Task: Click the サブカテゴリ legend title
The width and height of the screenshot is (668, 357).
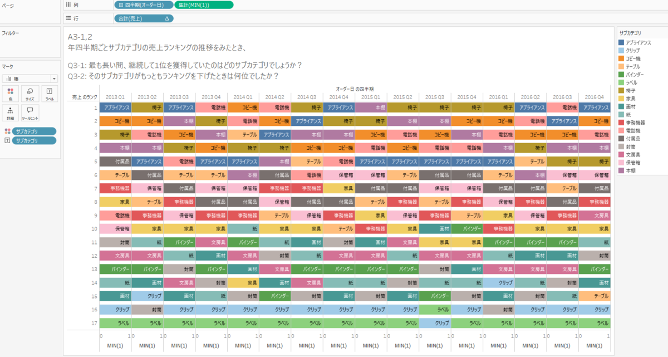Action: (631, 32)
